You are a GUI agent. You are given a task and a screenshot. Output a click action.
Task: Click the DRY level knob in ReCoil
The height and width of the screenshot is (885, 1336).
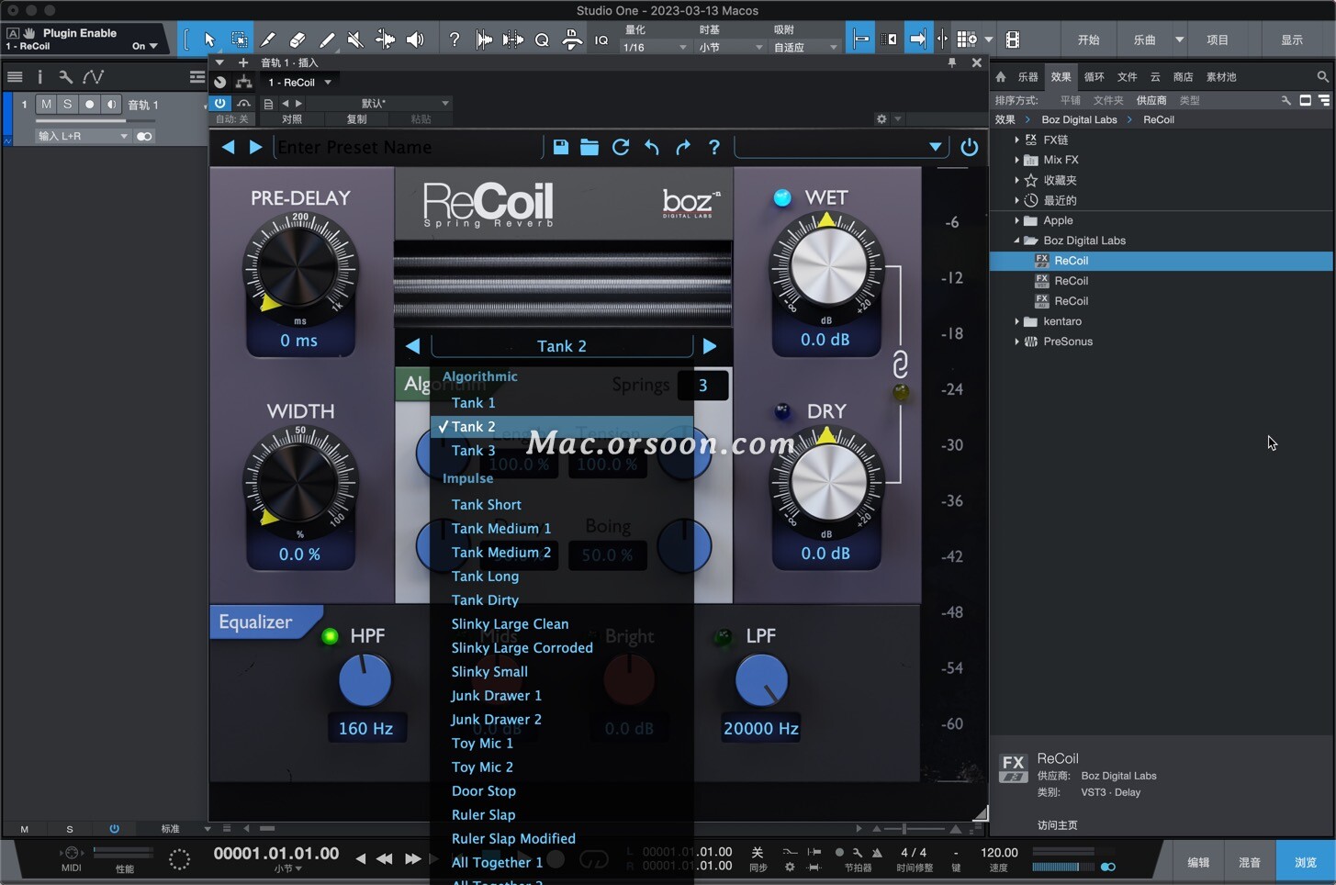pos(825,480)
